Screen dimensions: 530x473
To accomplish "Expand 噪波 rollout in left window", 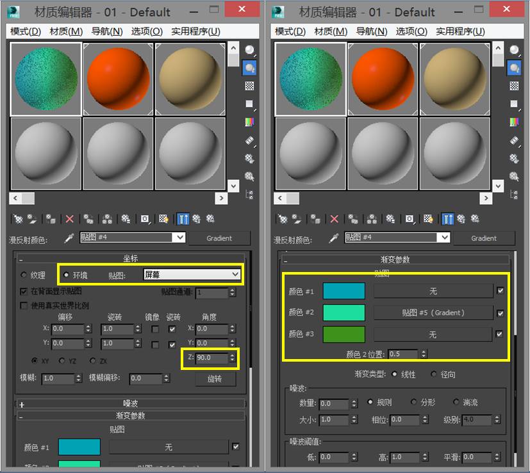I will tap(131, 403).
